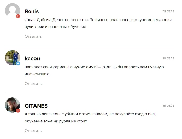The image size is (182, 139).
Task: Click GITANES's bearded man avatar
Action: [12, 105]
